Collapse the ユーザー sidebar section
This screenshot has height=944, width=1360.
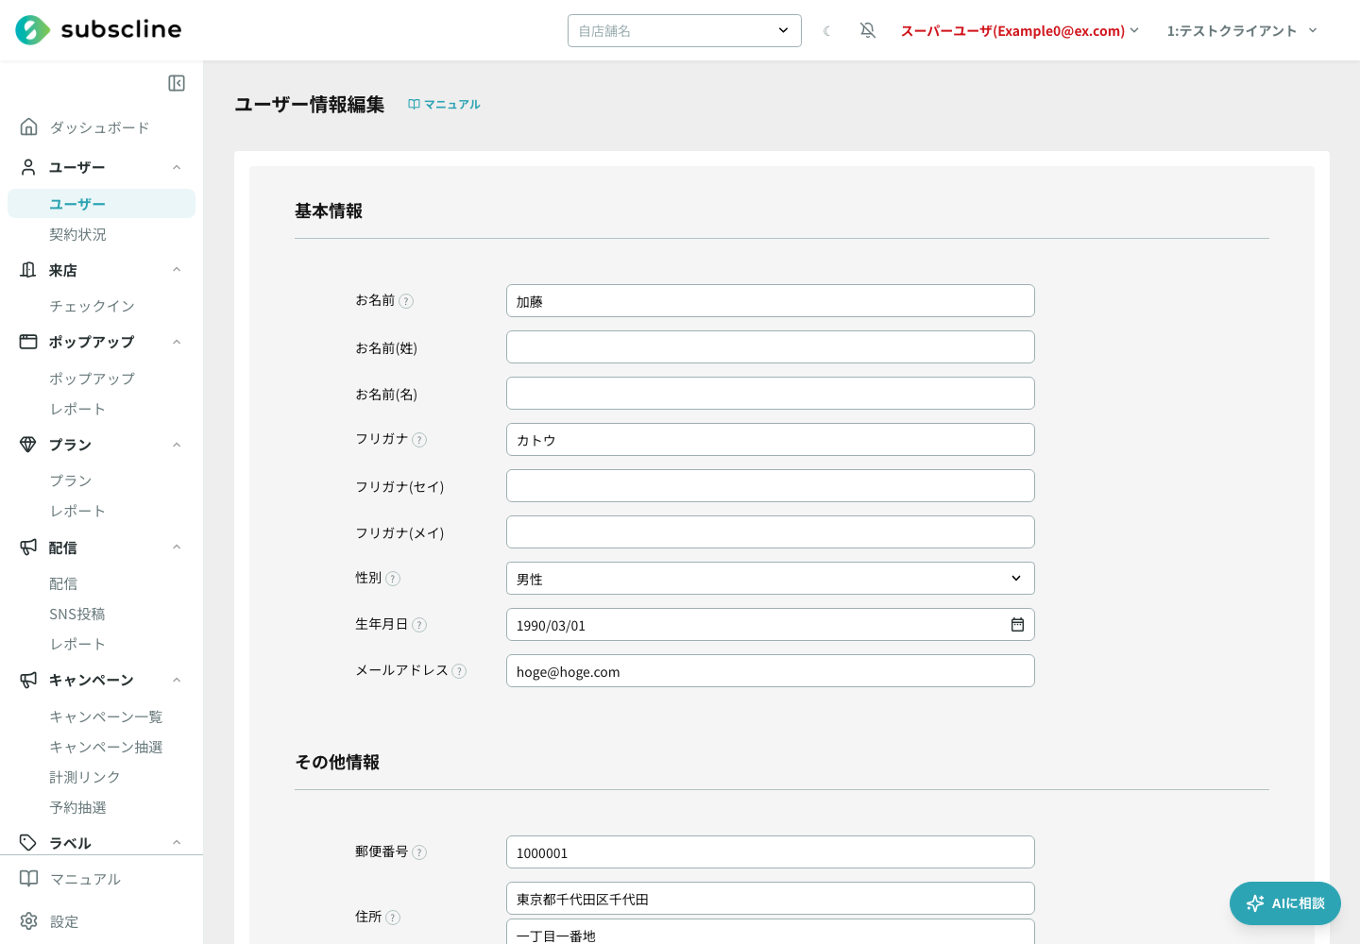click(177, 167)
